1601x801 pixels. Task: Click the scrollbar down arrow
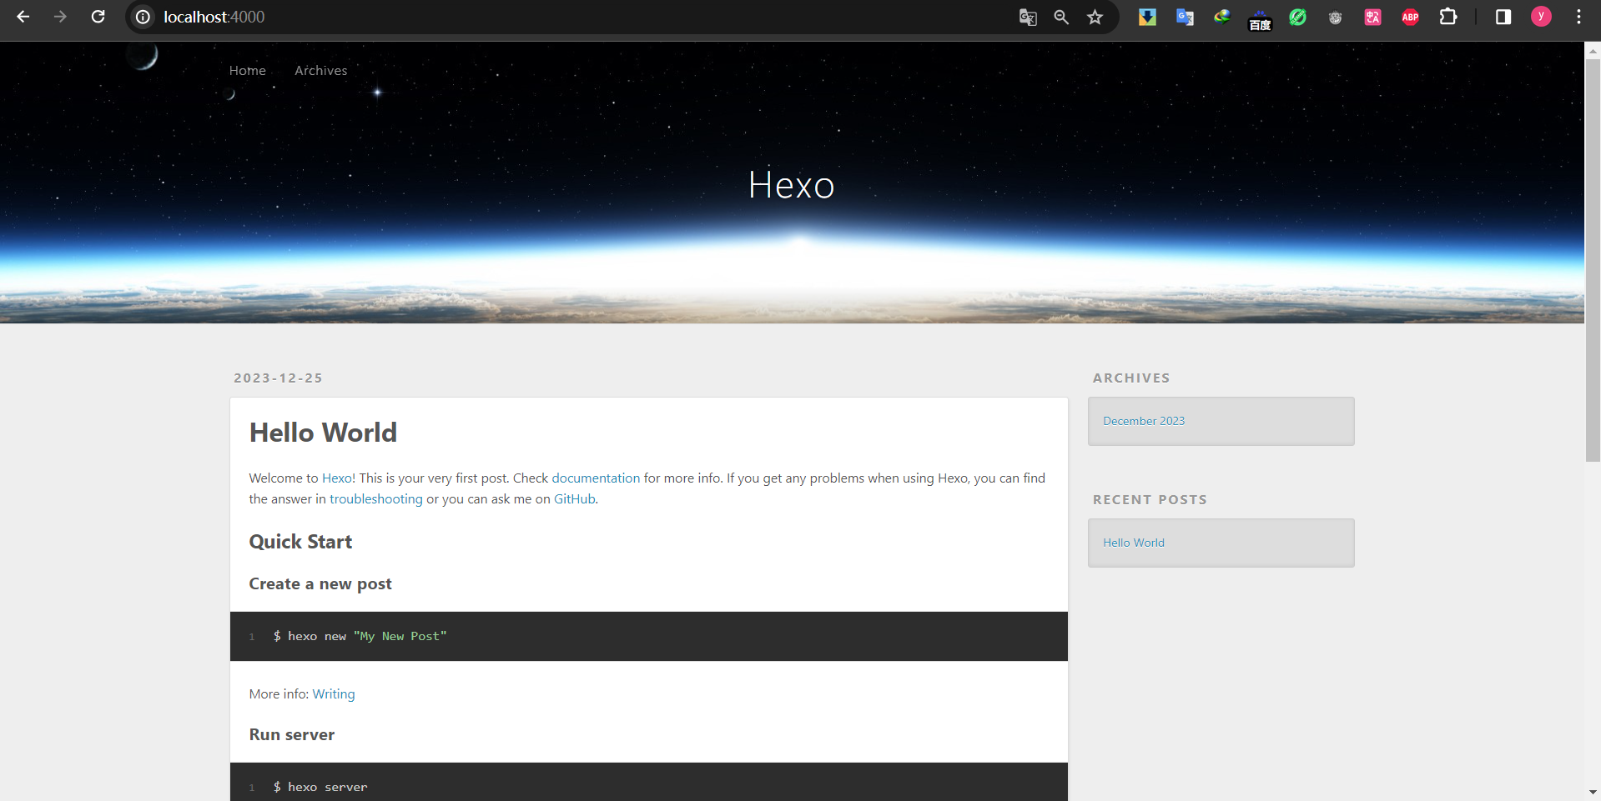coord(1593,793)
